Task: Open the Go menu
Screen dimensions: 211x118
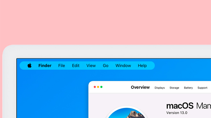Action: coord(105,66)
